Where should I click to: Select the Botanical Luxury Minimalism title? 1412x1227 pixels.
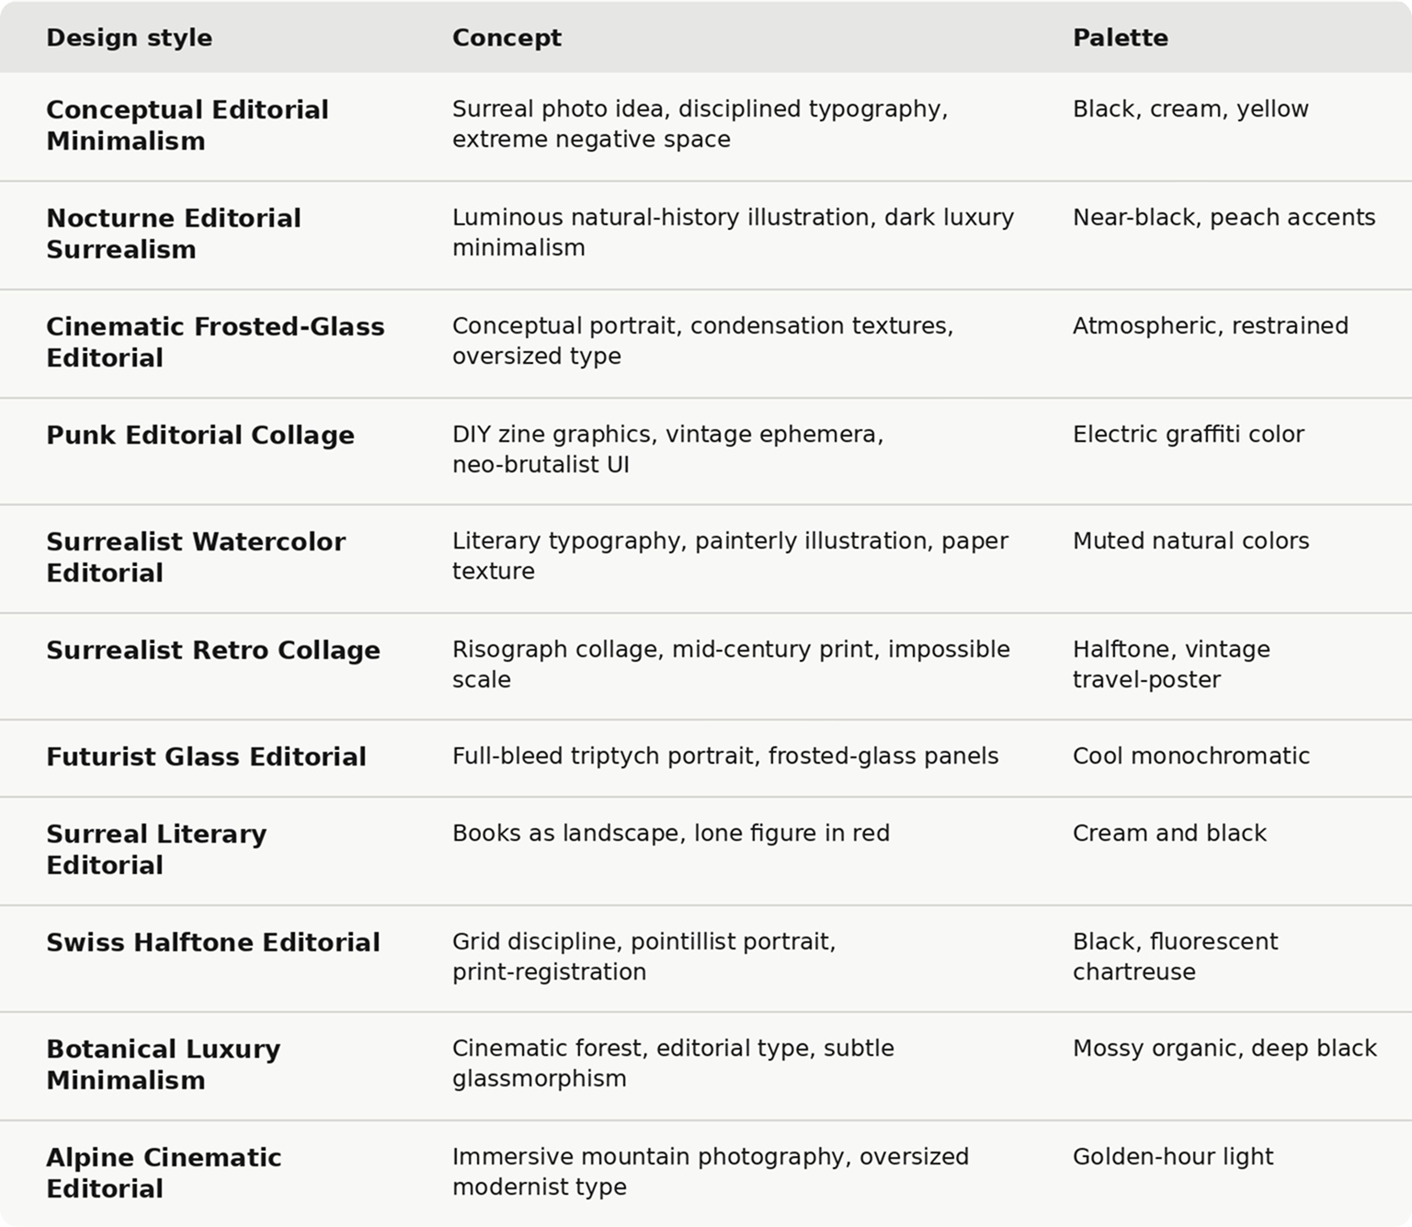(x=164, y=1064)
